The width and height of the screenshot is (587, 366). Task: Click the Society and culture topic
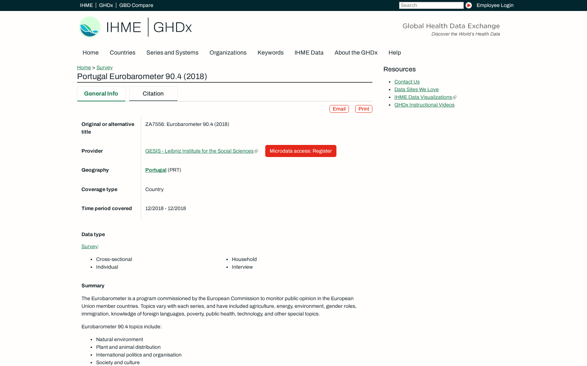(x=118, y=362)
